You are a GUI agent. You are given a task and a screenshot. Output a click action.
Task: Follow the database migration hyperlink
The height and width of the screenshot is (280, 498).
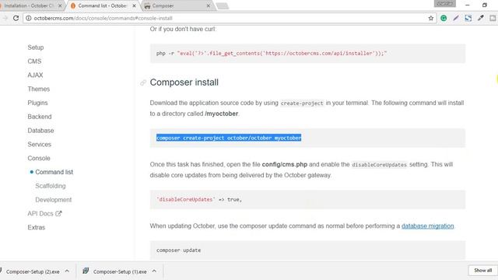point(427,226)
